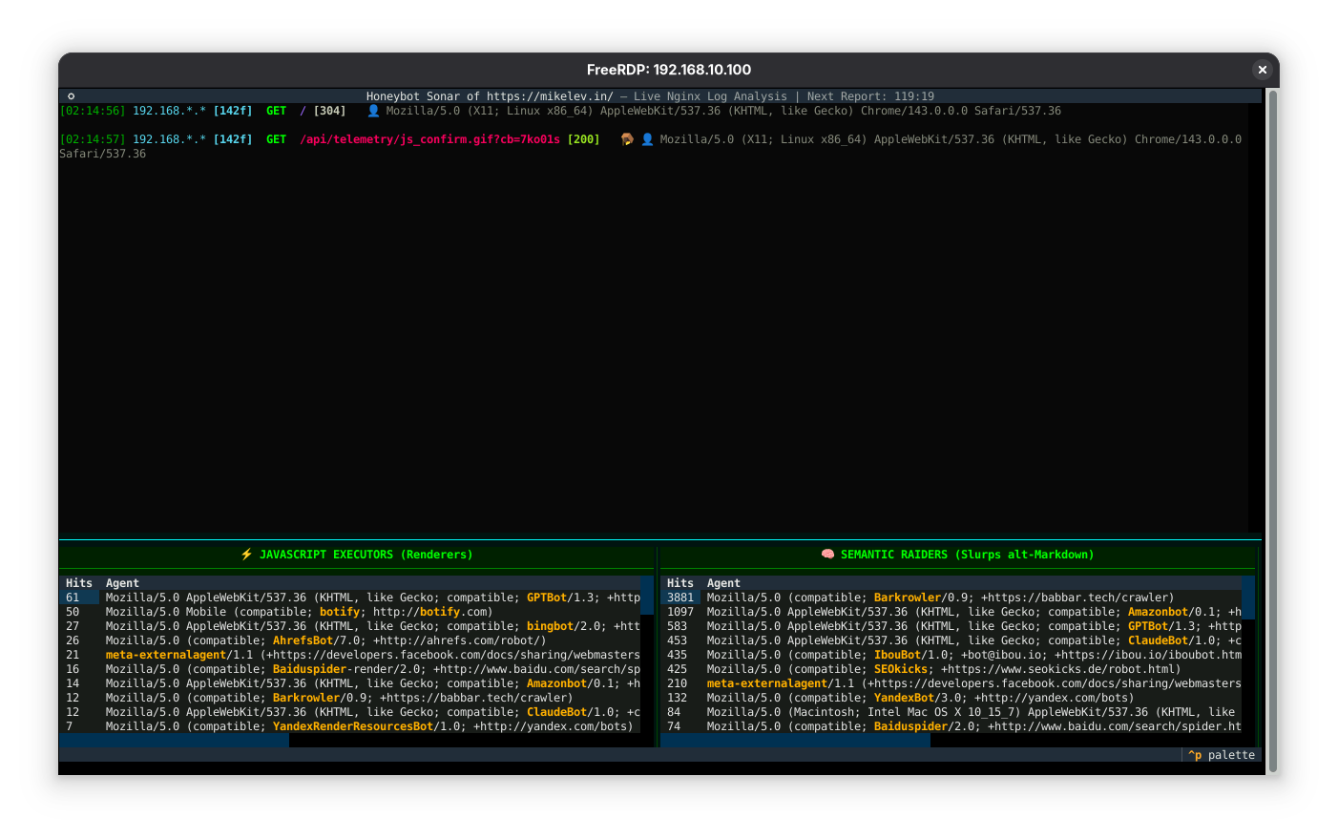Click the Agent header in Semantic Raiders table
The height and width of the screenshot is (839, 1338).
pyautogui.click(x=723, y=583)
